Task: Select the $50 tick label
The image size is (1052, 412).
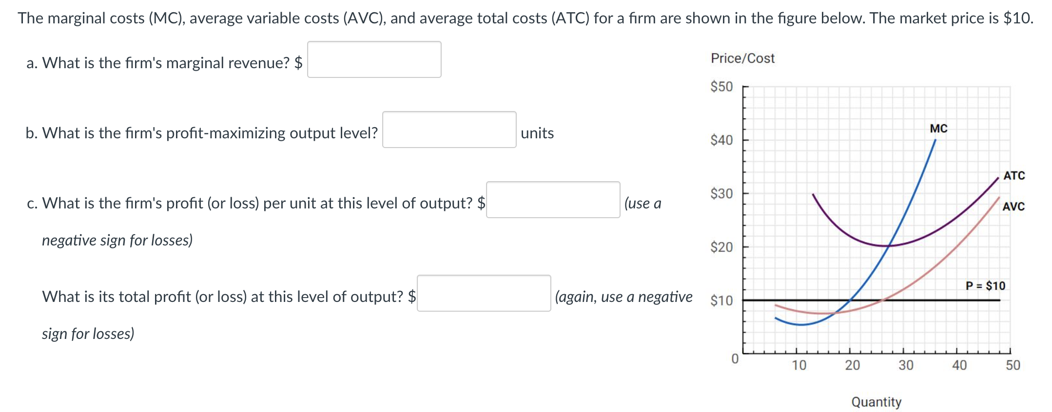Action: (721, 86)
